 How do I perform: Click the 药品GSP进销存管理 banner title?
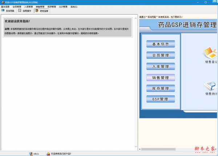[187, 25]
